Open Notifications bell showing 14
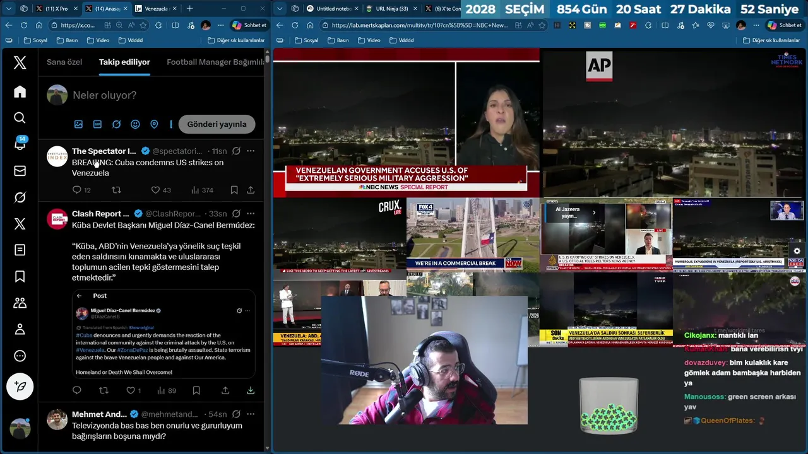 [20, 144]
